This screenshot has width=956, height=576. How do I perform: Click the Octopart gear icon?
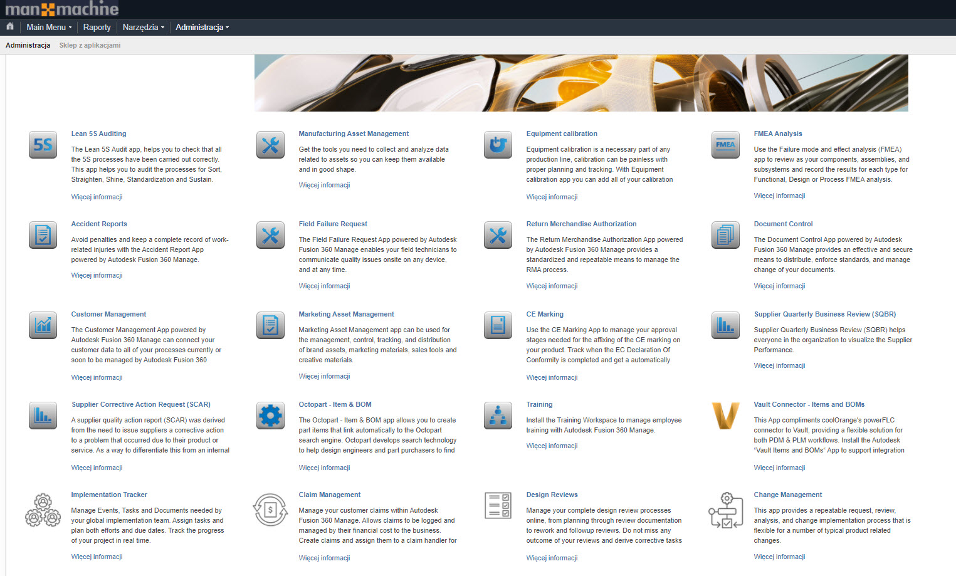(270, 416)
